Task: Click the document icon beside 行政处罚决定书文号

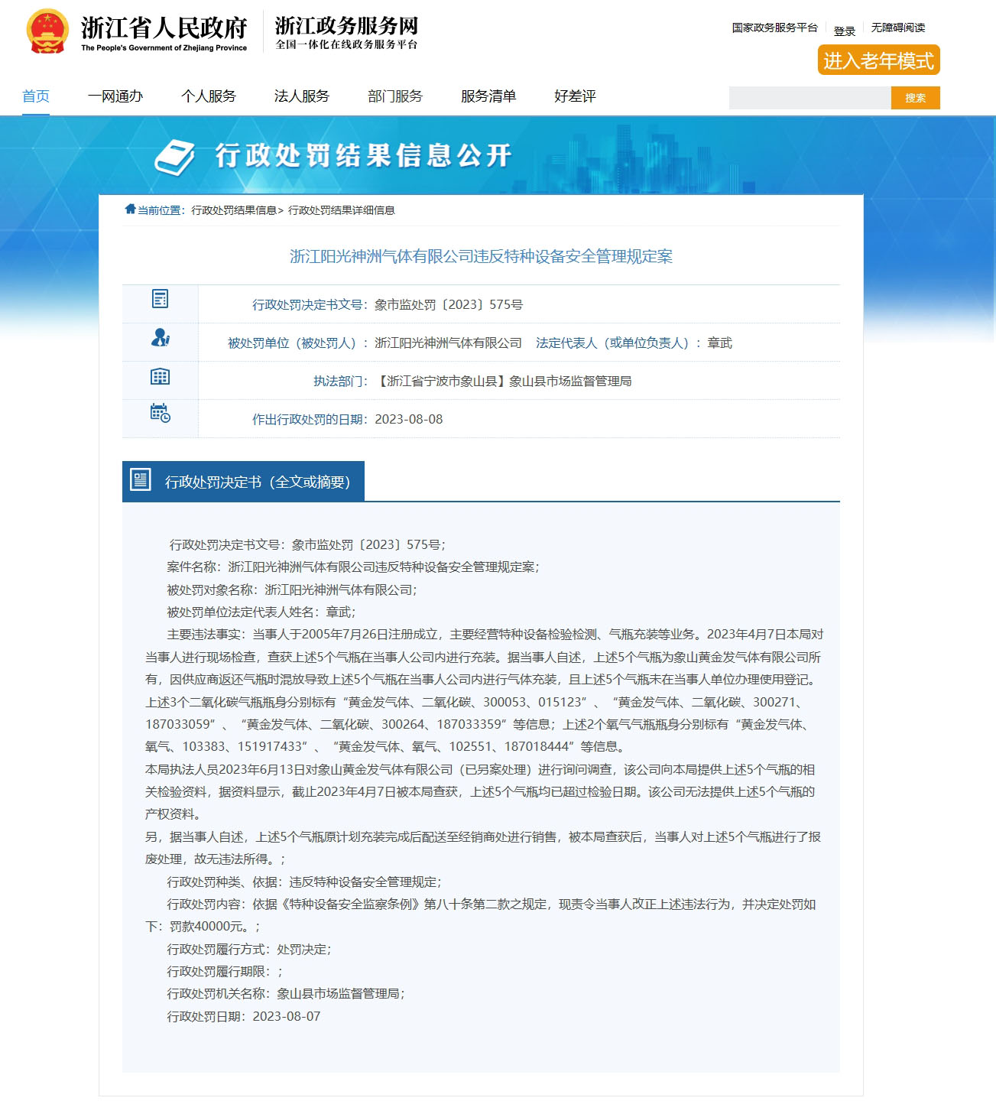Action: click(160, 299)
